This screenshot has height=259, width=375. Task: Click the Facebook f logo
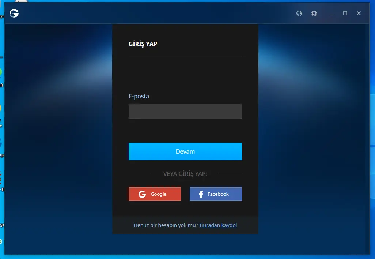click(201, 194)
